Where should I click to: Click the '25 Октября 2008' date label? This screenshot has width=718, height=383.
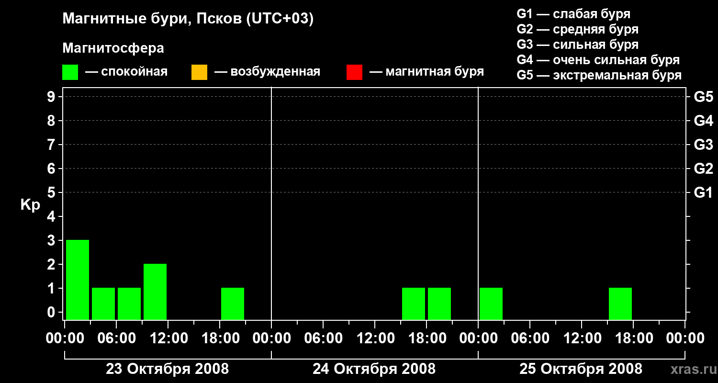tap(581, 369)
